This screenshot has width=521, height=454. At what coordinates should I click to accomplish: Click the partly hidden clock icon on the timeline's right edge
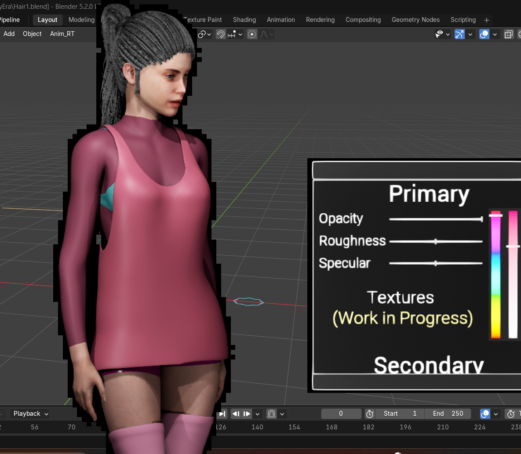pyautogui.click(x=511, y=414)
